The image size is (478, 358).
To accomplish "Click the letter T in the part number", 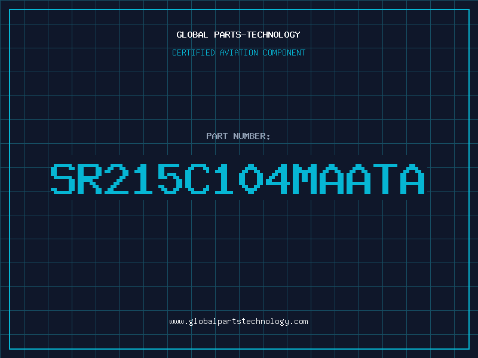I will click(x=385, y=179).
